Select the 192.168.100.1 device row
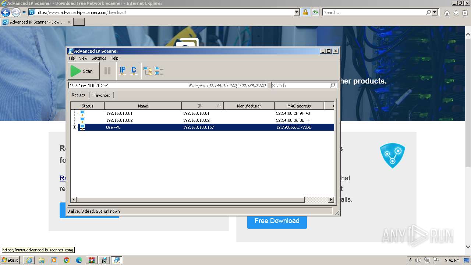Screen dimensions: 471x265 [202, 113]
